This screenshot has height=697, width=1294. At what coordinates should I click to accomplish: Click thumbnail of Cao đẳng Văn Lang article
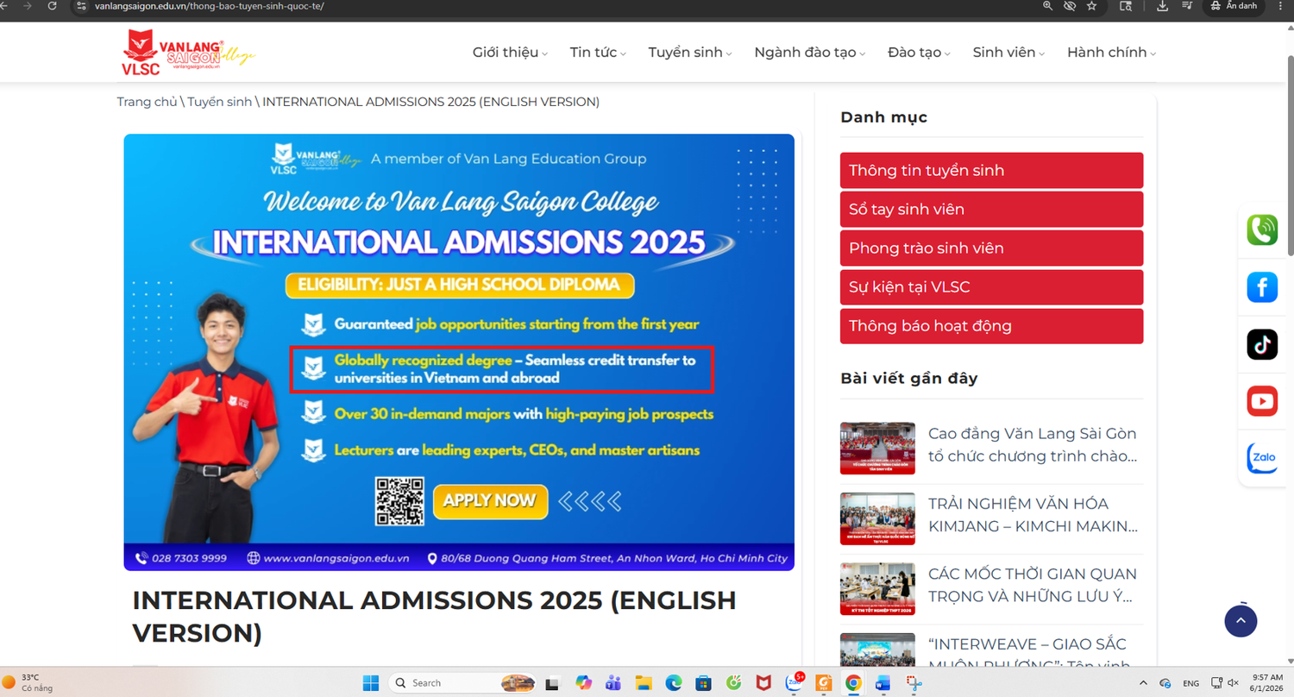[x=877, y=449]
